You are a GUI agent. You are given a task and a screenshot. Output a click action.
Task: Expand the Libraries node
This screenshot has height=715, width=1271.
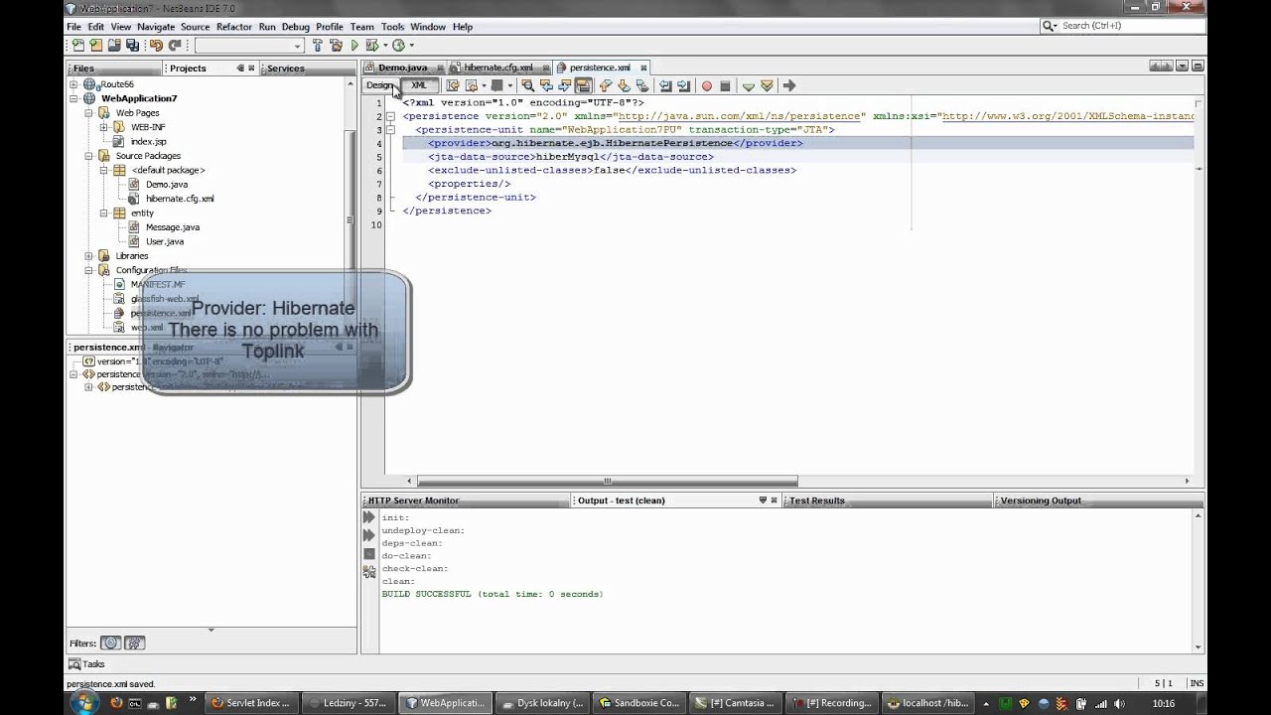point(88,255)
